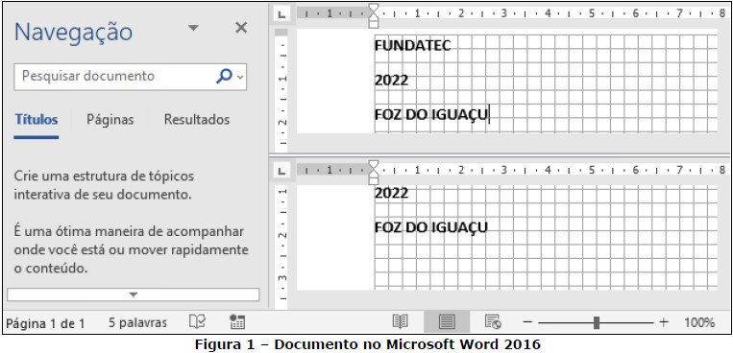Click the Pesquisar documento search field
Screen dimensions: 733x353
click(131, 77)
